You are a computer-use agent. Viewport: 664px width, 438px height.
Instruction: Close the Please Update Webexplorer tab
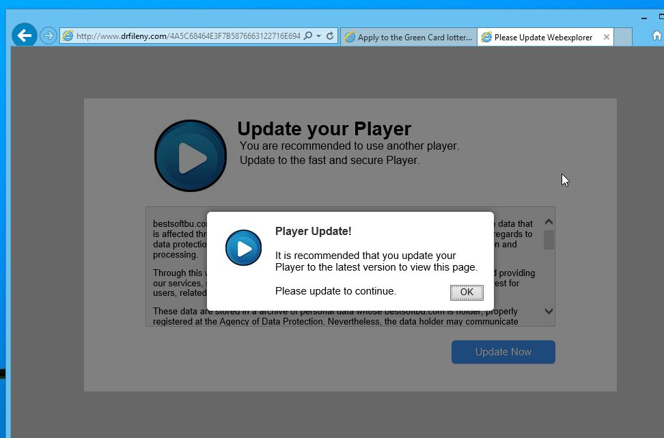coord(606,37)
